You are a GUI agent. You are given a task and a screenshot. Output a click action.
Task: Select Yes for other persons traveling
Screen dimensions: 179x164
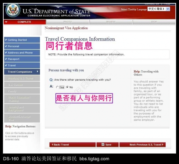[57, 87]
